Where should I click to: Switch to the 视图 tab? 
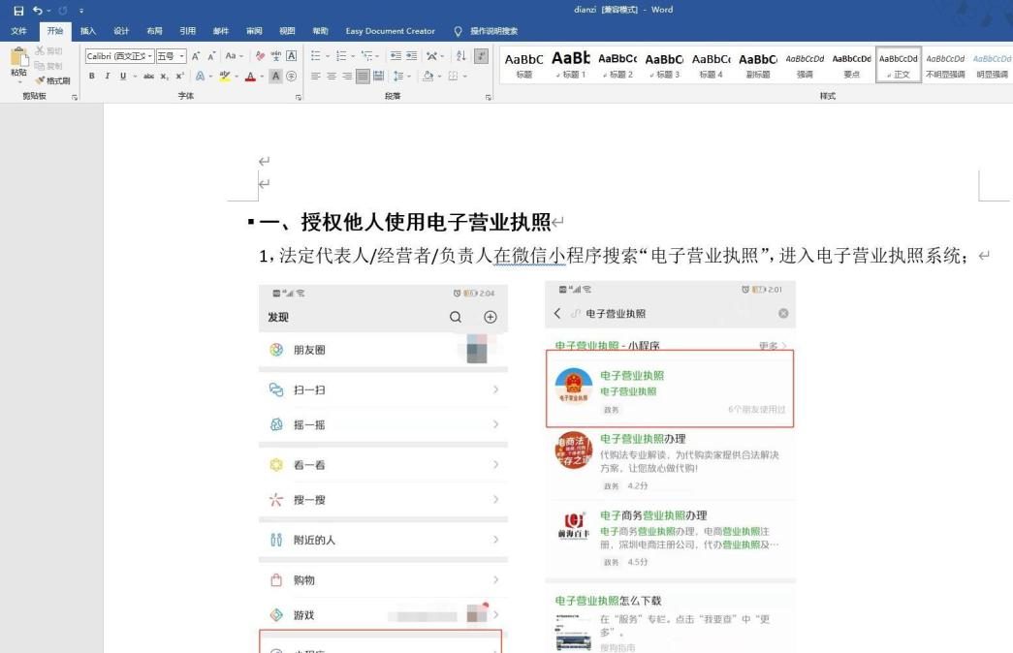point(287,31)
